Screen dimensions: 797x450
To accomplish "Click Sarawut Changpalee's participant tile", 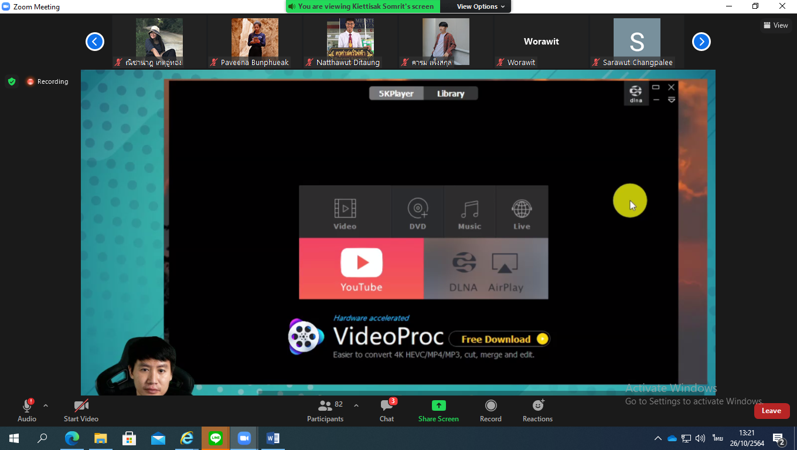I will pyautogui.click(x=637, y=42).
